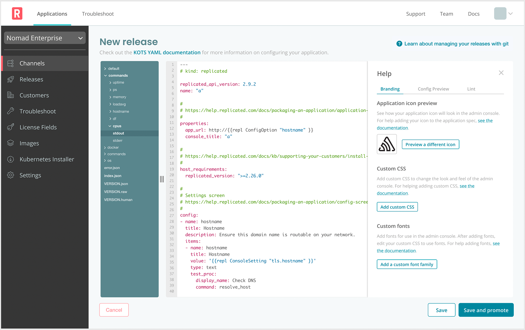525x330 pixels.
Task: Switch to the Lint tab
Action: click(x=471, y=89)
